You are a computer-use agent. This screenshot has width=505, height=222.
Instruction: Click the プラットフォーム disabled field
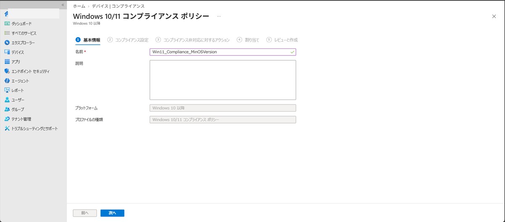tap(223, 108)
